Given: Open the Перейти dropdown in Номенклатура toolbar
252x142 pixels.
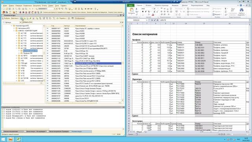Looking at the screenshot, I should [x=63, y=19].
